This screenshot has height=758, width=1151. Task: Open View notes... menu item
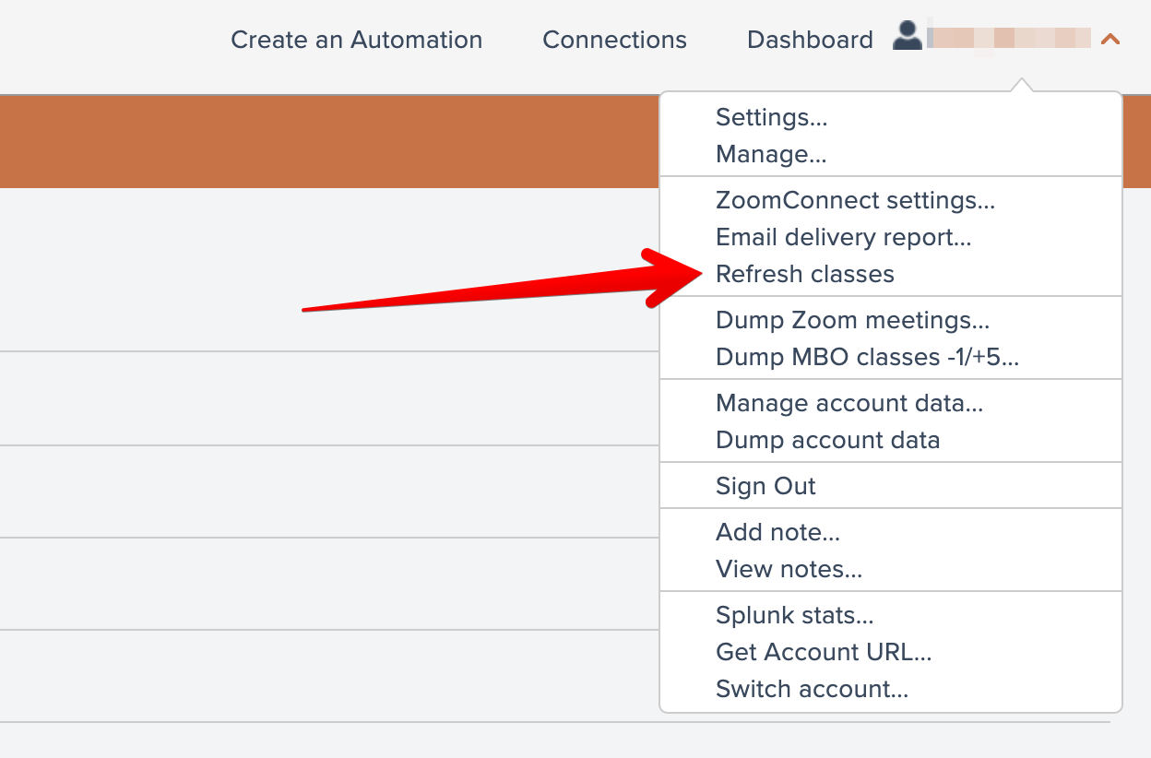789,569
